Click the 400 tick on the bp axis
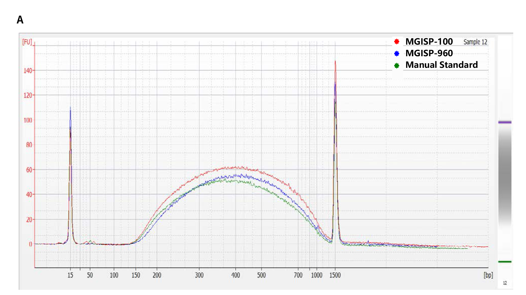The image size is (526, 295). pos(235,275)
